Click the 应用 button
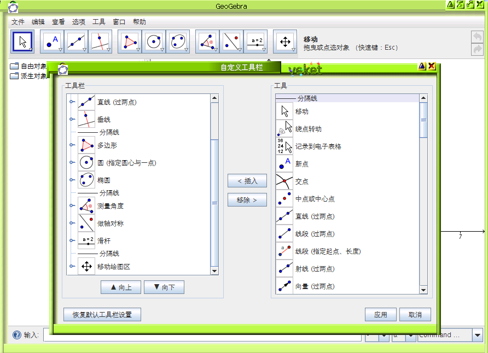The height and width of the screenshot is (353, 488). 381,314
